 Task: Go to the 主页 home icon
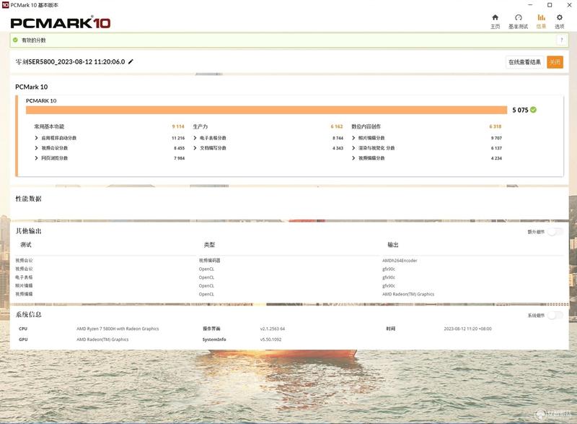pos(495,17)
